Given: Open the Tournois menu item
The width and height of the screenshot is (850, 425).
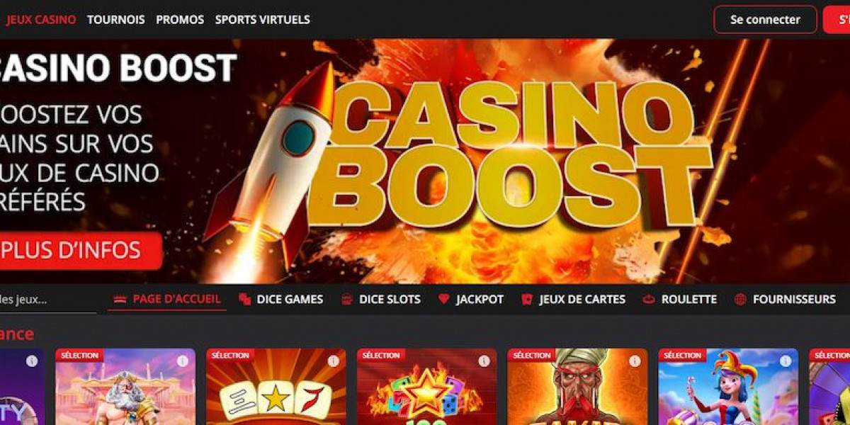Looking at the screenshot, I should [x=116, y=20].
